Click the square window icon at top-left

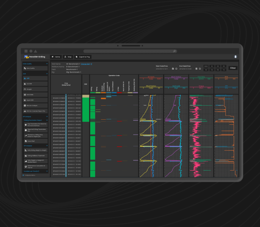26,51
